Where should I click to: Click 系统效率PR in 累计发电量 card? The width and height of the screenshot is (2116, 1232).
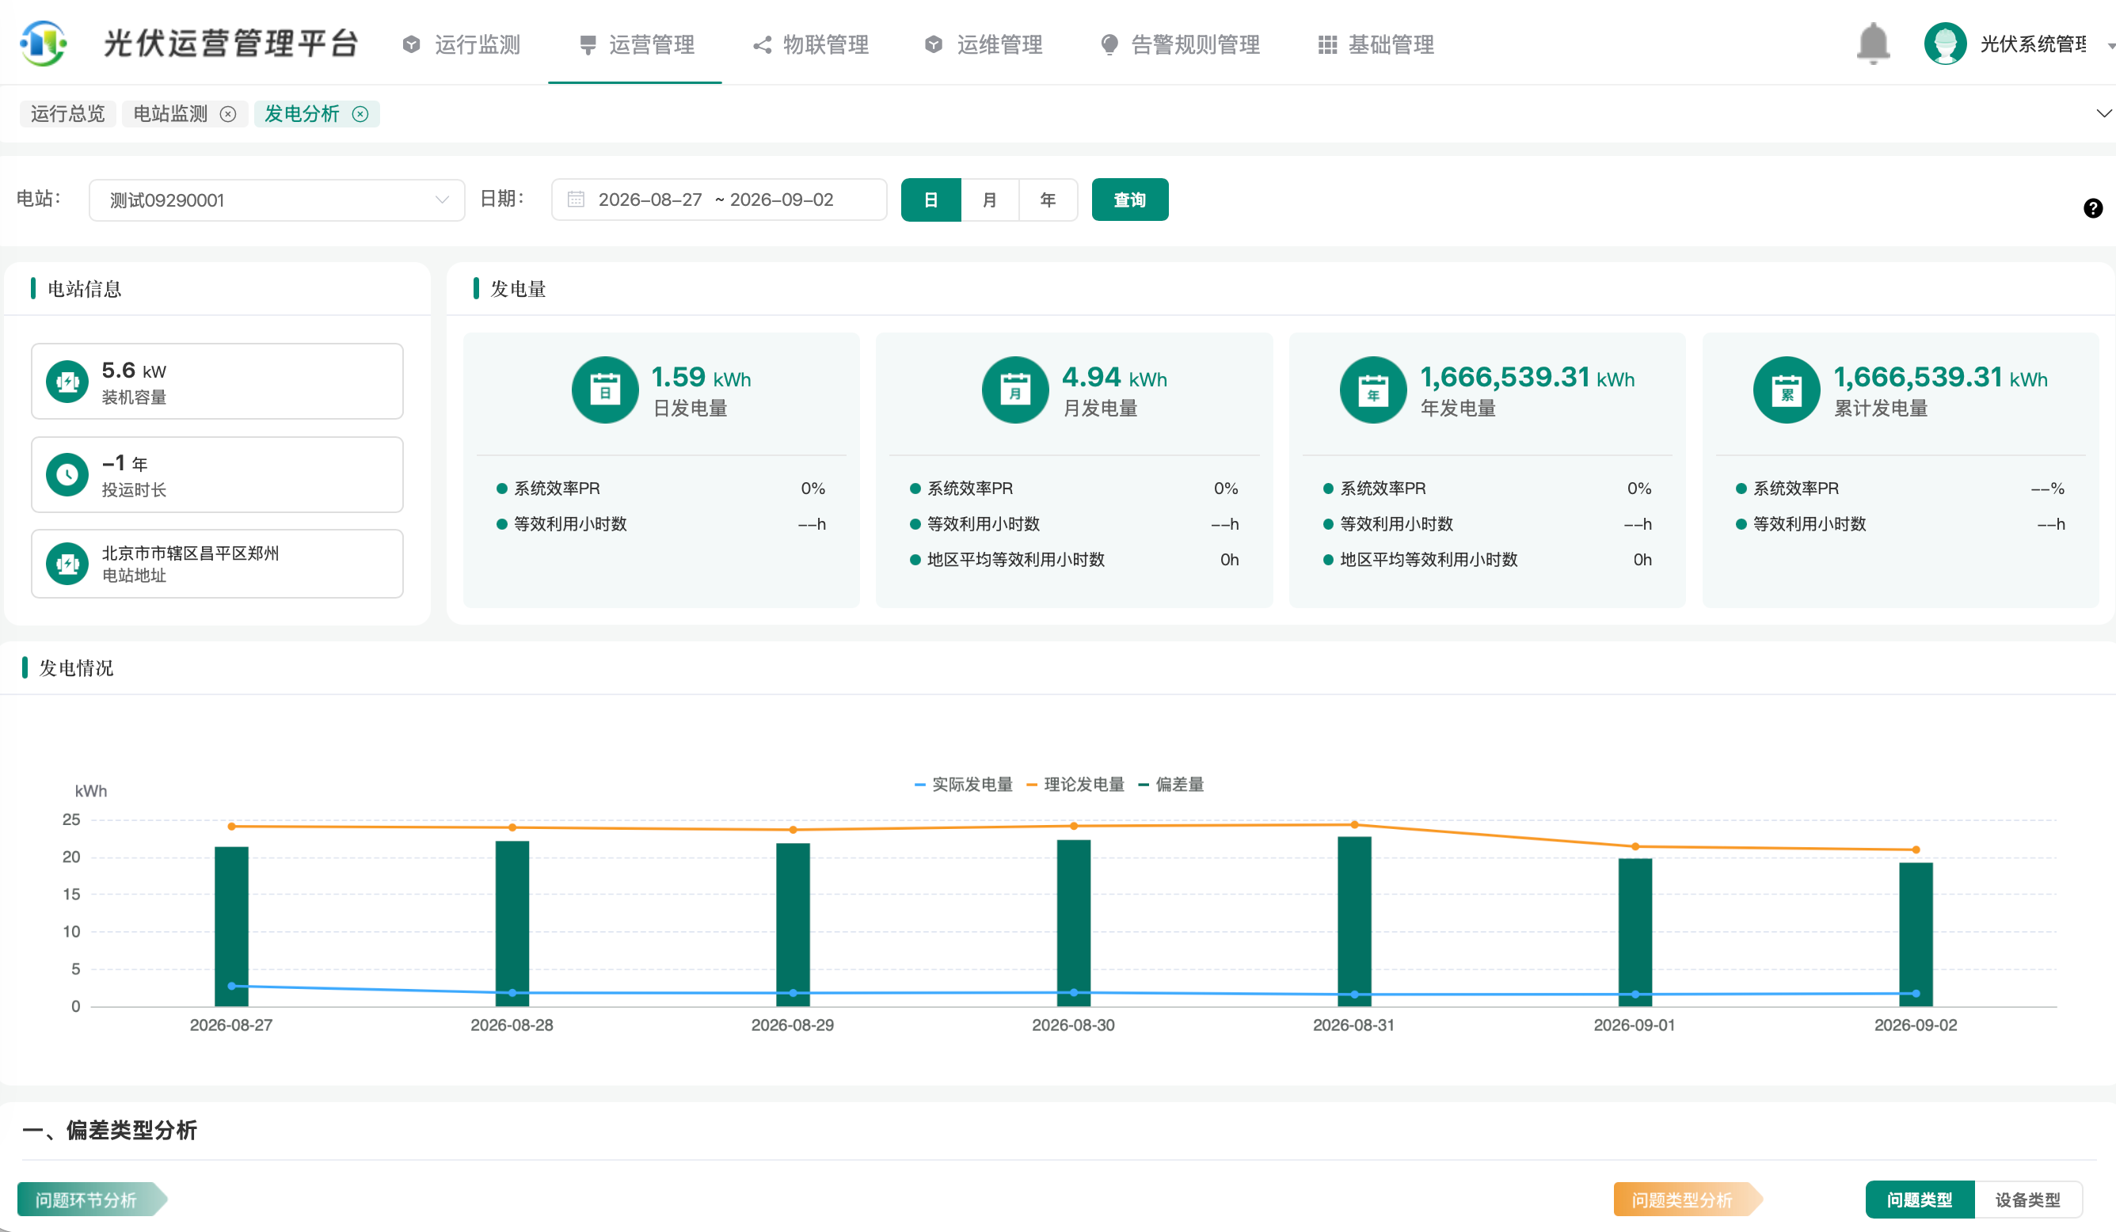[1796, 489]
